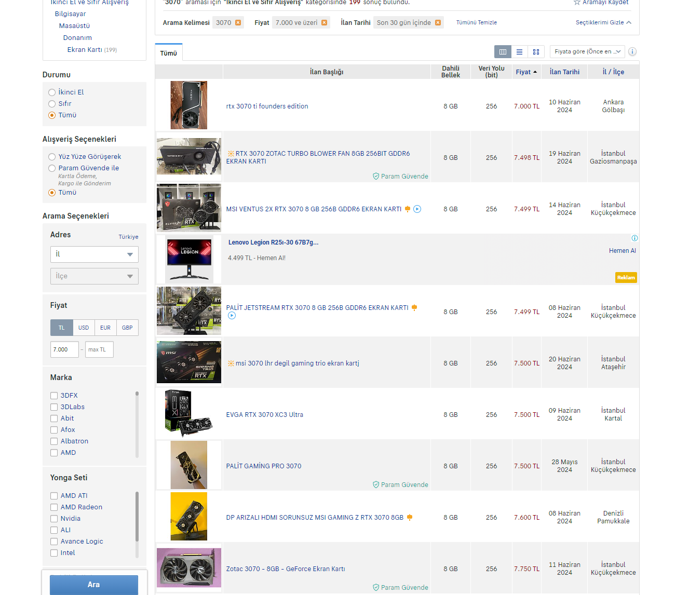
Task: Open the İl province dropdown
Action: [x=94, y=254]
